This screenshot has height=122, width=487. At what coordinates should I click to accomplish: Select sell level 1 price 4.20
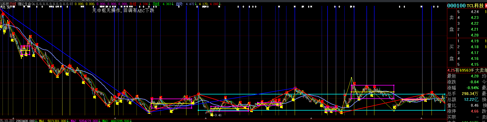click(x=474, y=35)
